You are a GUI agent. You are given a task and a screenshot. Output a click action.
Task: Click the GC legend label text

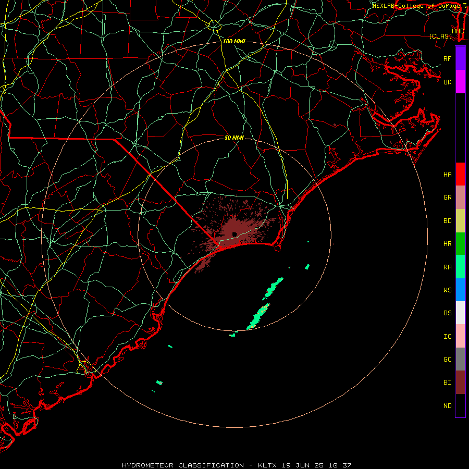point(447,360)
